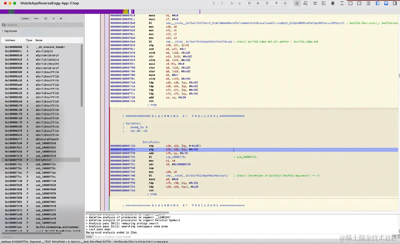Select aExecutablepath label row
This screenshot has width=400, height=244.
[x=41, y=139]
